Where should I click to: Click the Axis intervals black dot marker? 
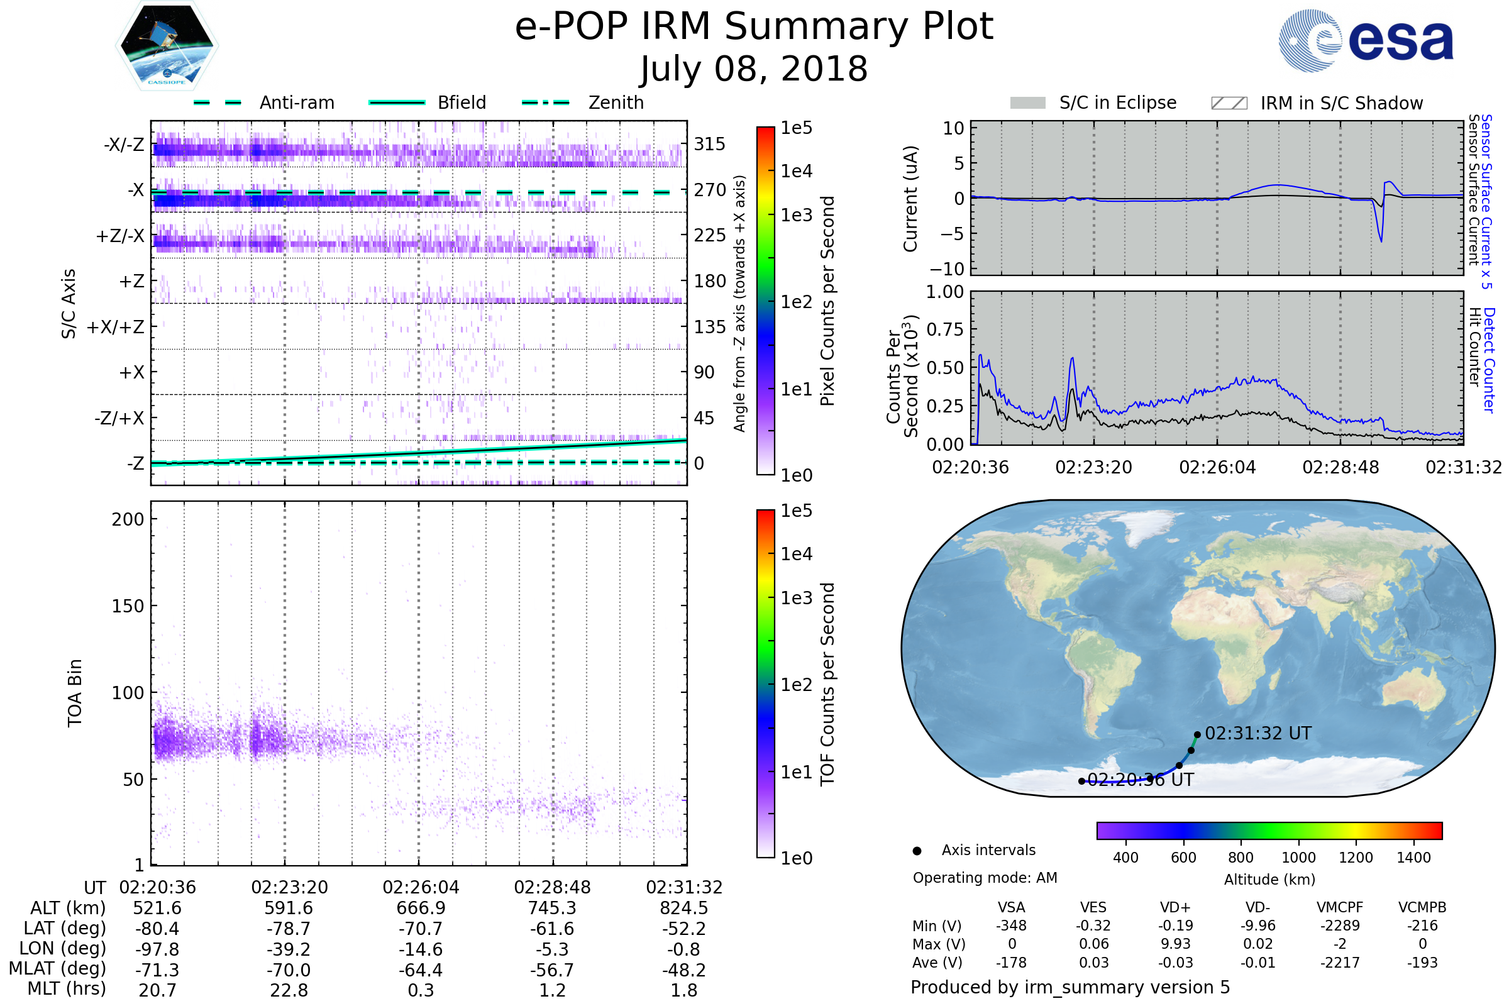[917, 851]
